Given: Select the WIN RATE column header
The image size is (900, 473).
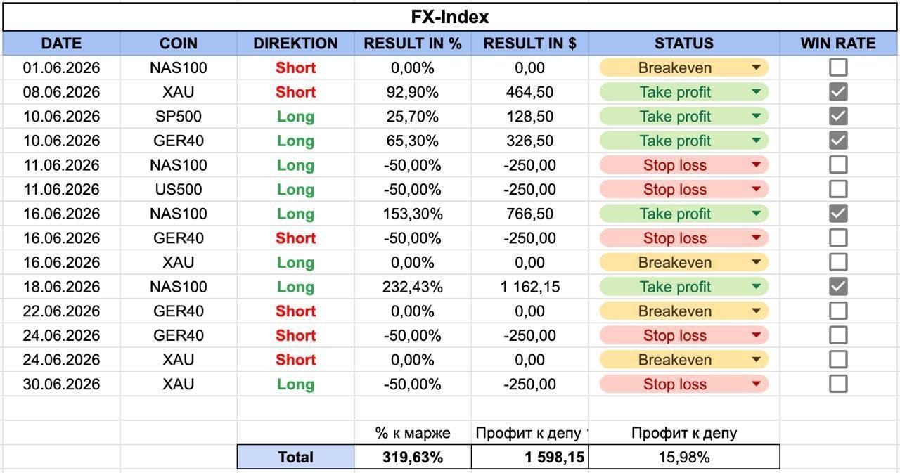Looking at the screenshot, I should point(838,44).
